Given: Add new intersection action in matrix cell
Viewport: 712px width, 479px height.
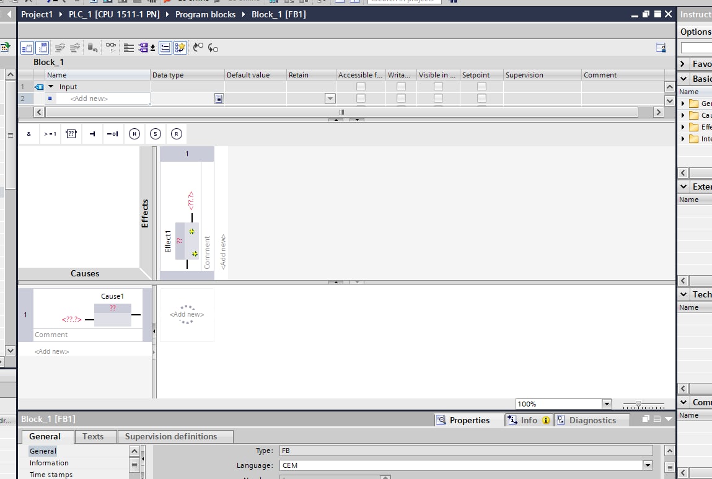Looking at the screenshot, I should pos(187,314).
